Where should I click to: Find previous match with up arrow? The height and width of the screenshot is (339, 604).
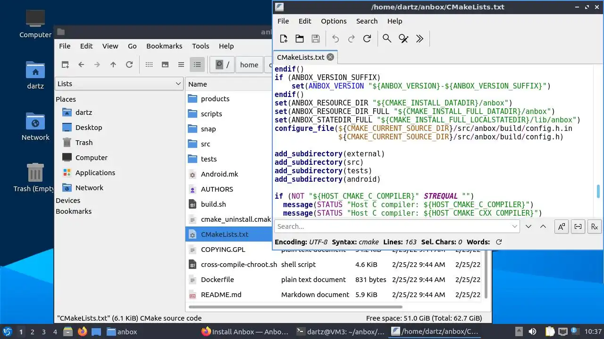click(x=543, y=226)
